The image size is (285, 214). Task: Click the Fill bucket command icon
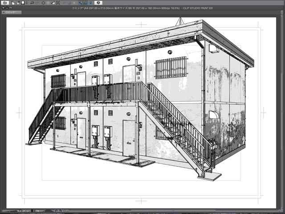click(x=53, y=3)
